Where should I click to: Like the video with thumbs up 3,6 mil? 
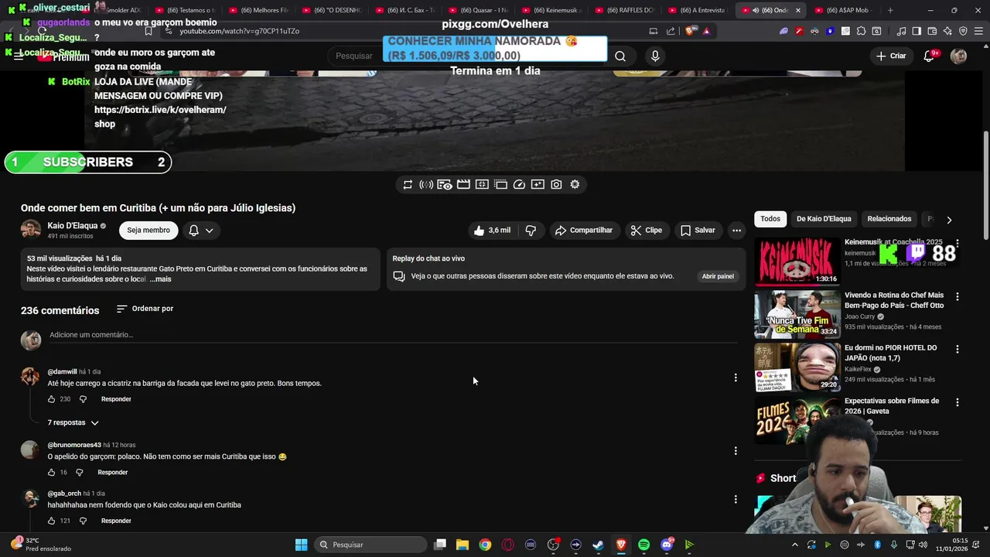coord(492,231)
